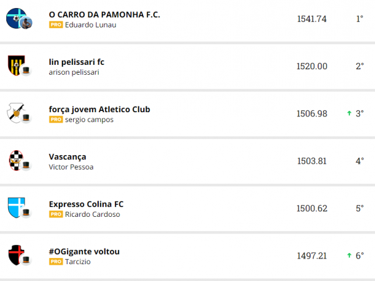375x281 pixels.
Task: Open lin pelissari fc team page
Action: click(x=76, y=62)
